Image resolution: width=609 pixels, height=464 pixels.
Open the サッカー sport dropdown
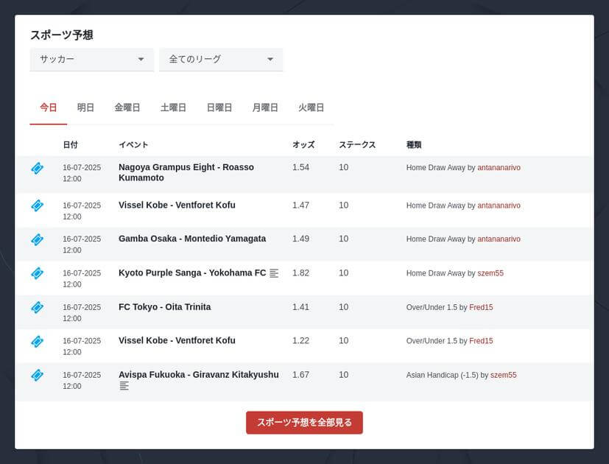(91, 60)
